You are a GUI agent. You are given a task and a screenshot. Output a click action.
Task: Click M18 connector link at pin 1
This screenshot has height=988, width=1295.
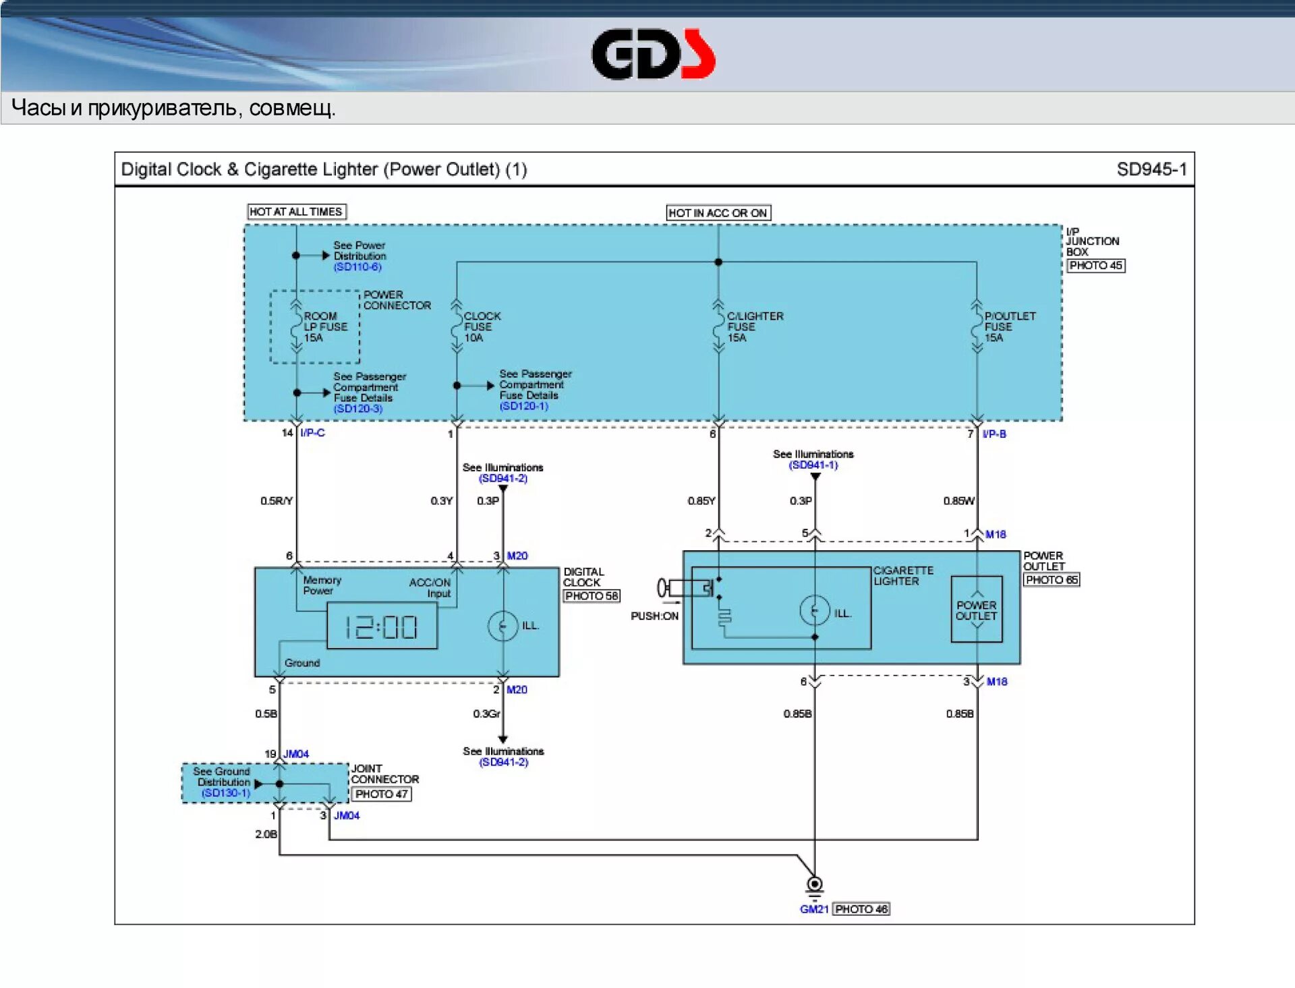tap(996, 534)
